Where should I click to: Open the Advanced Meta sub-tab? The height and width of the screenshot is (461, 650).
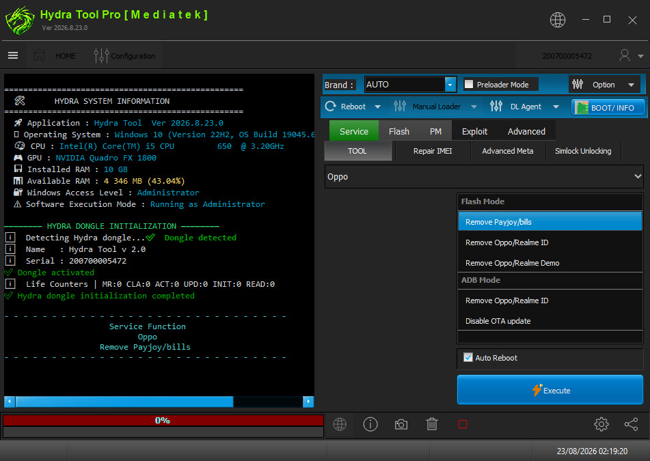[x=507, y=151]
